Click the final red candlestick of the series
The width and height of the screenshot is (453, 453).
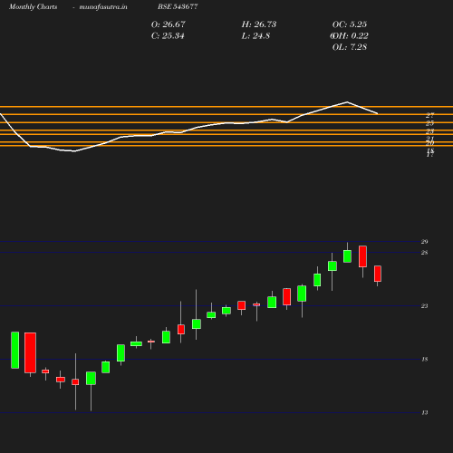(378, 274)
